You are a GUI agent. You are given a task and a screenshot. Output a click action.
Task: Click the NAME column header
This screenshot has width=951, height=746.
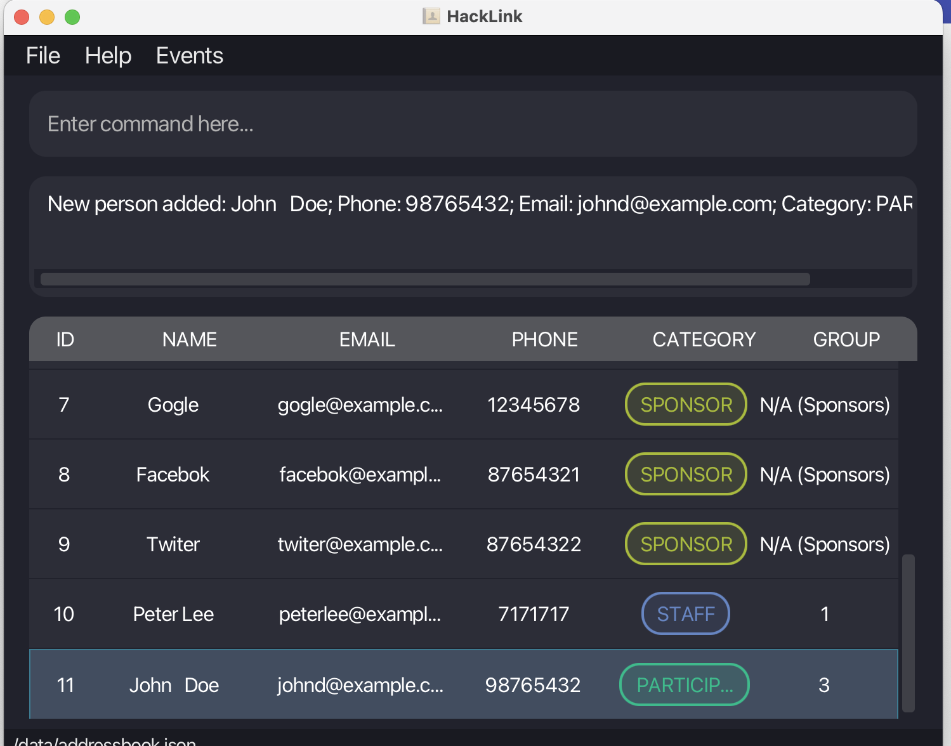[x=190, y=339]
